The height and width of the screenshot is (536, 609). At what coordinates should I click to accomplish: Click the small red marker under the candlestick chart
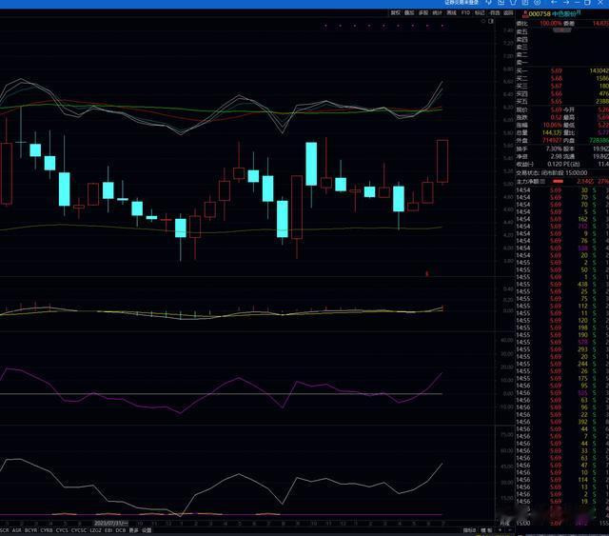tap(427, 273)
